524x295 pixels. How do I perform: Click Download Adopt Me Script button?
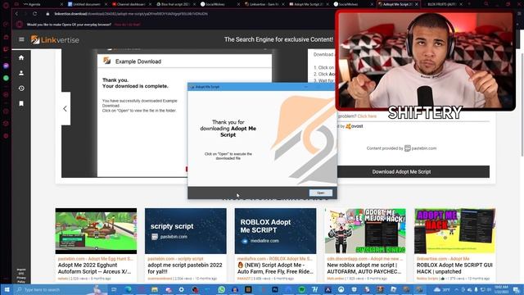point(401,171)
